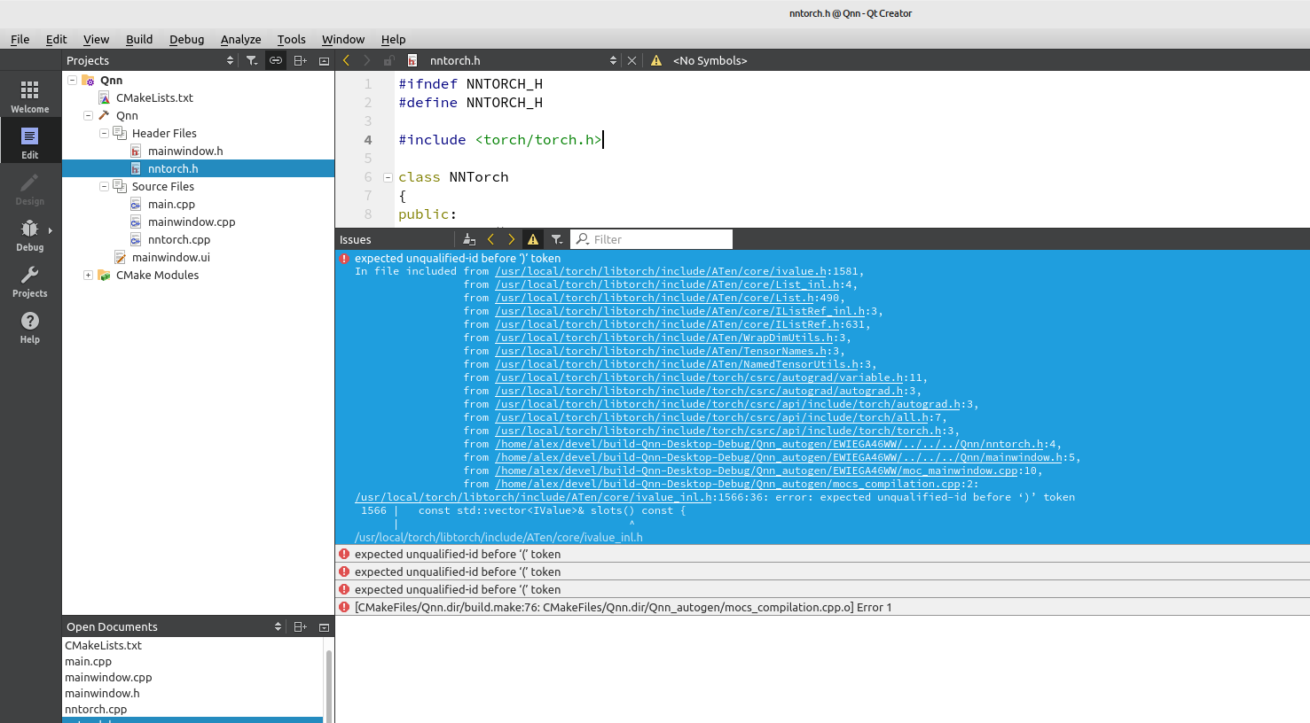The image size is (1310, 723).
Task: Jump to next issue with yellow arrow
Action: (x=510, y=238)
